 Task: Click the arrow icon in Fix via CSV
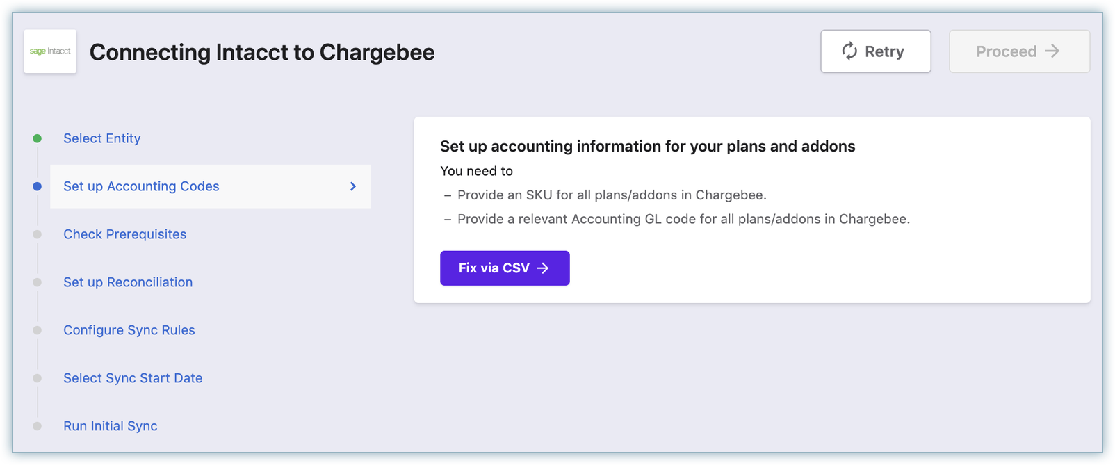(543, 268)
